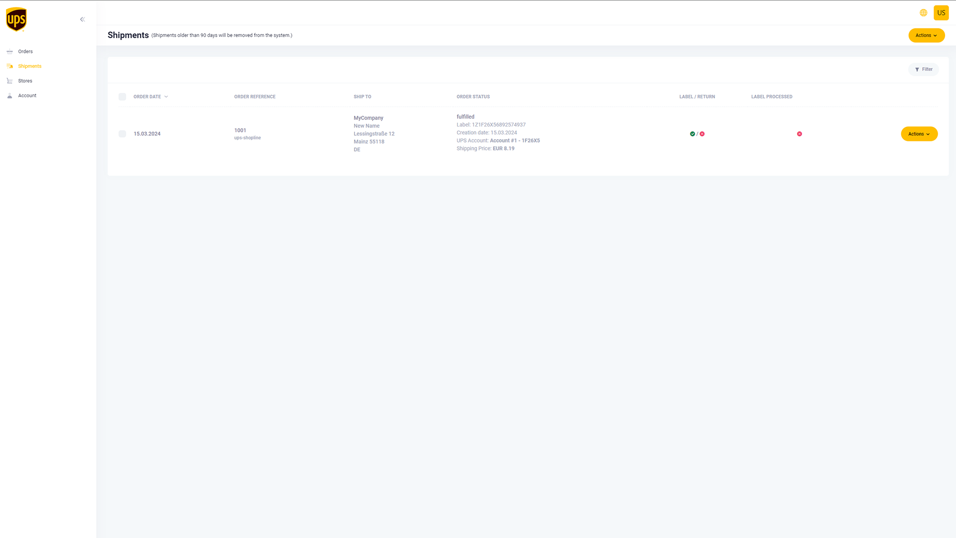Select the 15.03.2024 shipment checkbox
The image size is (956, 538).
pos(122,134)
